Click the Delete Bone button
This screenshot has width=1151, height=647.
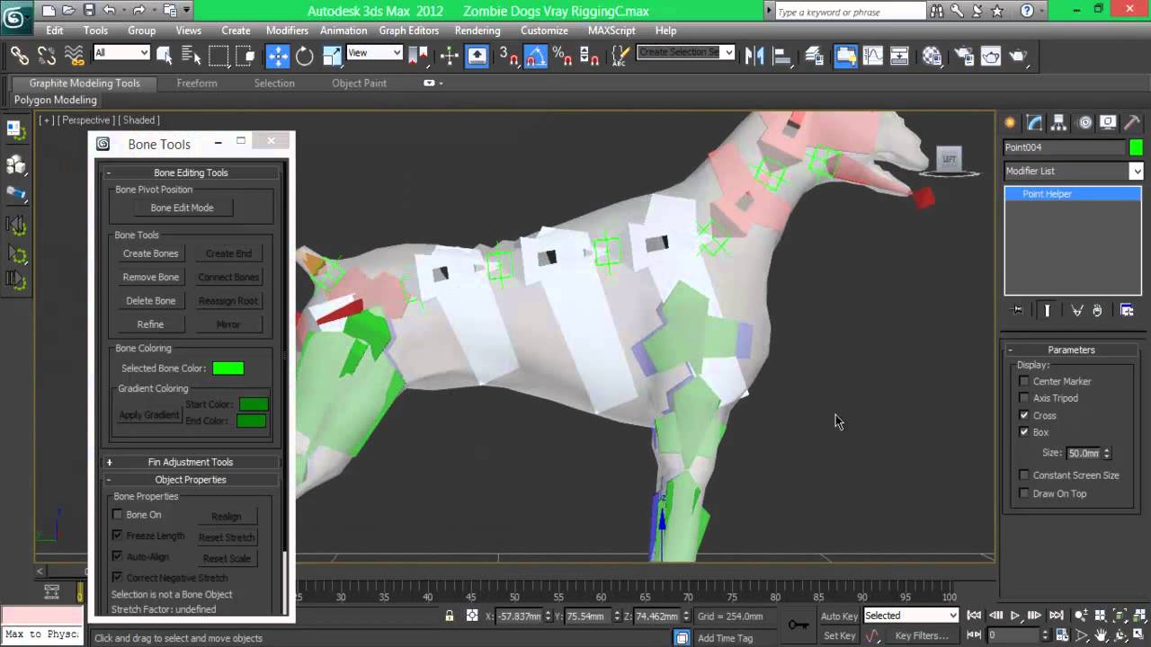click(x=150, y=300)
